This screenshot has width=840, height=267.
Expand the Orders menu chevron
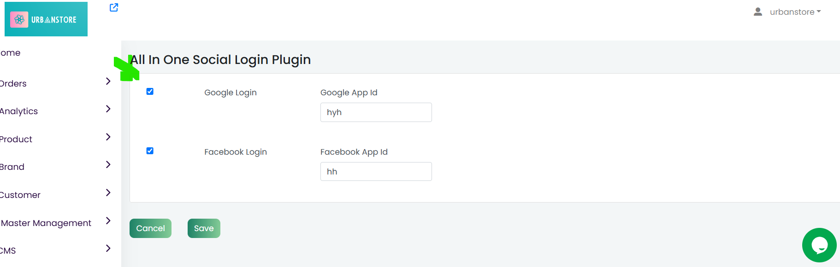point(108,81)
